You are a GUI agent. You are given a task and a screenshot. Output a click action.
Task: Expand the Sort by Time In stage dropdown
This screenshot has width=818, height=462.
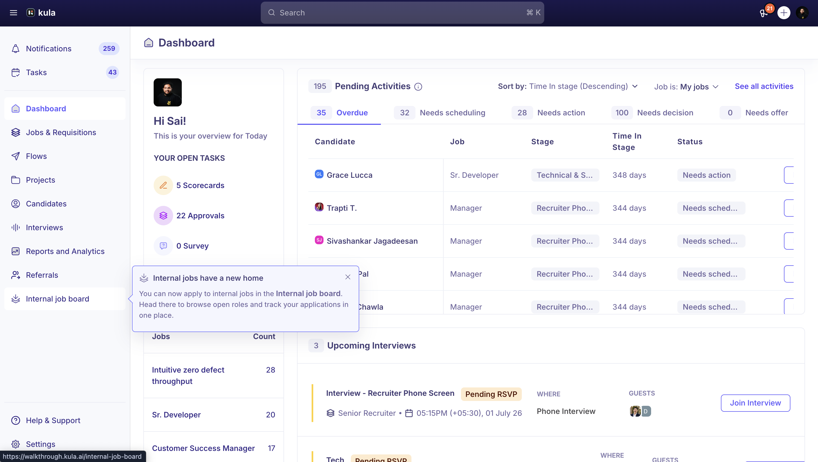tap(568, 86)
